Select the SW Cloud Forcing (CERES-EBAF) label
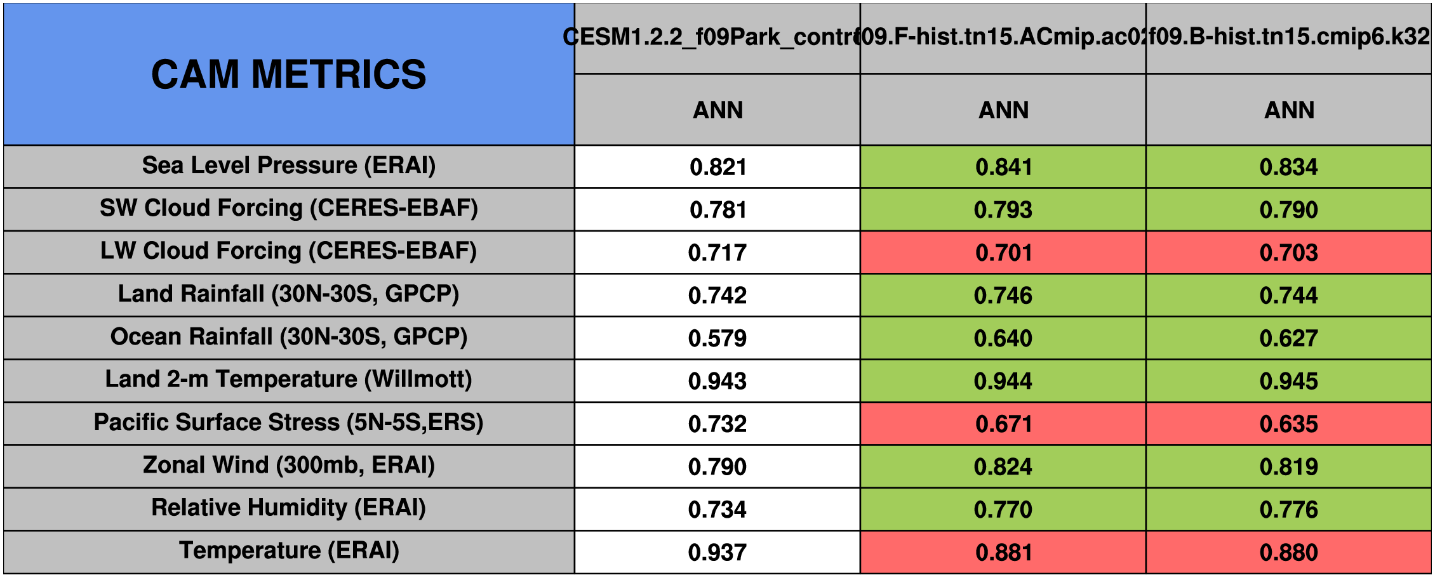Viewport: 1435px width, 578px height. pos(289,208)
